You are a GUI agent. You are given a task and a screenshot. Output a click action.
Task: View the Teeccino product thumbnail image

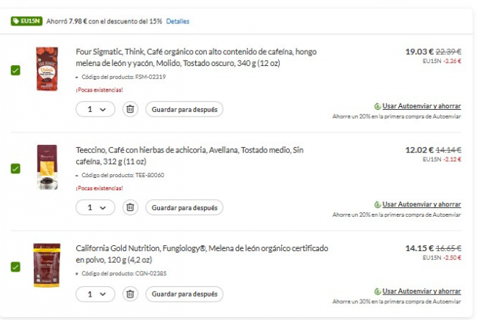(47, 168)
